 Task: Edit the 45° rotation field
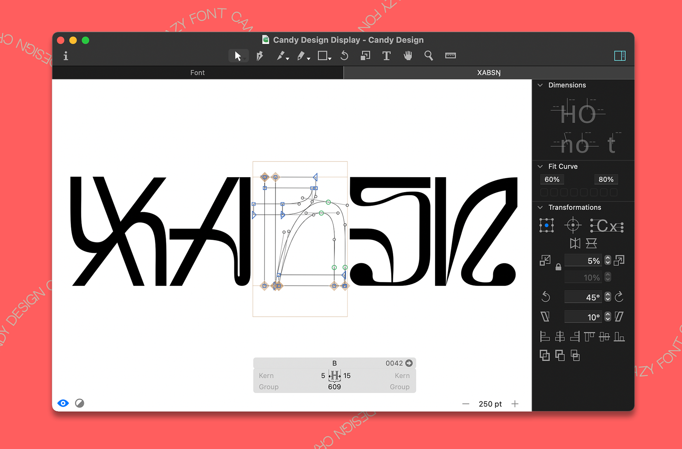(x=584, y=297)
